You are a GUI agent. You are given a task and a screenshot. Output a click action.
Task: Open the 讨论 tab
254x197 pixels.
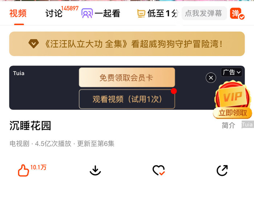54,13
